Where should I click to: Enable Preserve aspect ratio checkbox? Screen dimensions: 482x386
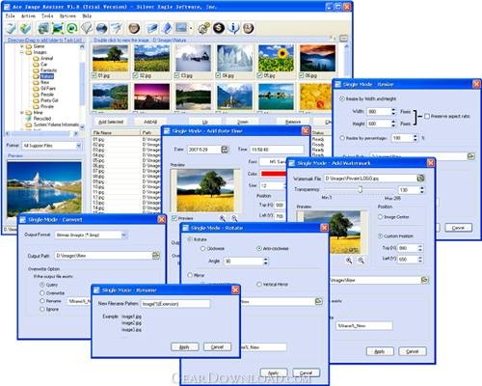(427, 116)
